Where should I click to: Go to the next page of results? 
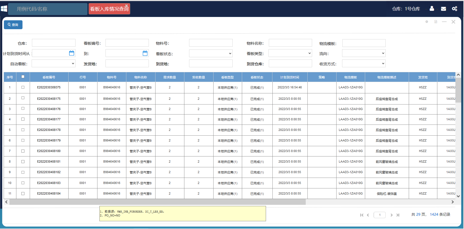[392, 215]
